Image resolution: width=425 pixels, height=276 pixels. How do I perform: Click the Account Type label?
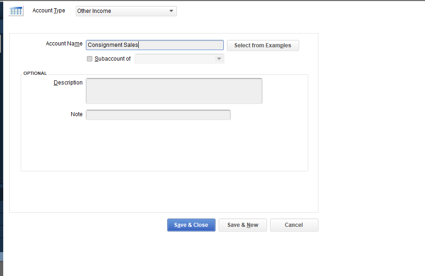[49, 11]
